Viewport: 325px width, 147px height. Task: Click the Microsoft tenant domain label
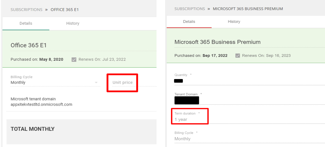tap(33, 99)
